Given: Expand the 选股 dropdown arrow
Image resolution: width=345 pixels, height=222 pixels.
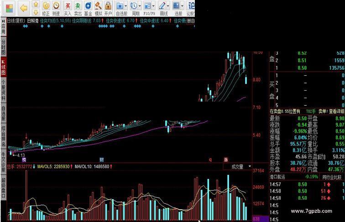Looking at the screenshot, I should click(182, 6).
